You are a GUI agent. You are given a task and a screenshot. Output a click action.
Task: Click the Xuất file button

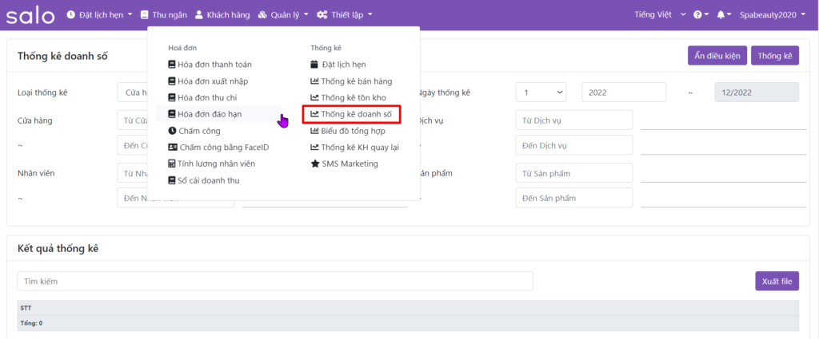click(x=777, y=282)
